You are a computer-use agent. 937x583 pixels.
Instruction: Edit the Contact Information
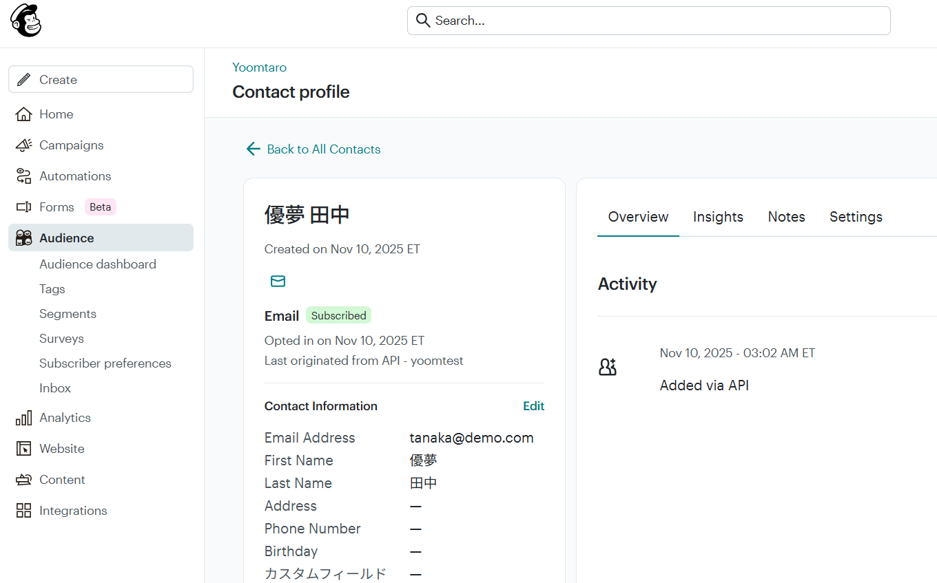pyautogui.click(x=533, y=406)
